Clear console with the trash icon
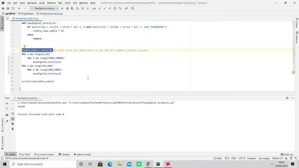299x168 pixels. (x=13, y=129)
